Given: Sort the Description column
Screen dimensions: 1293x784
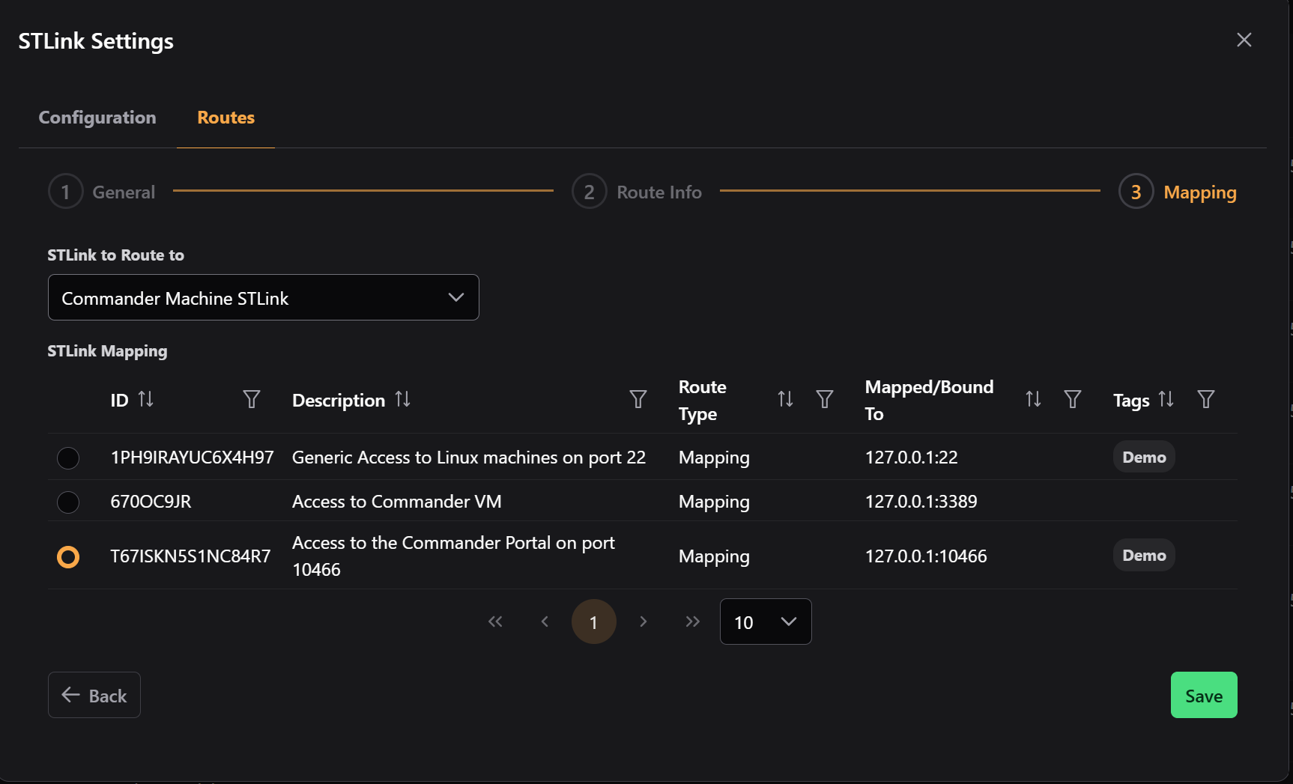Looking at the screenshot, I should pyautogui.click(x=402, y=399).
